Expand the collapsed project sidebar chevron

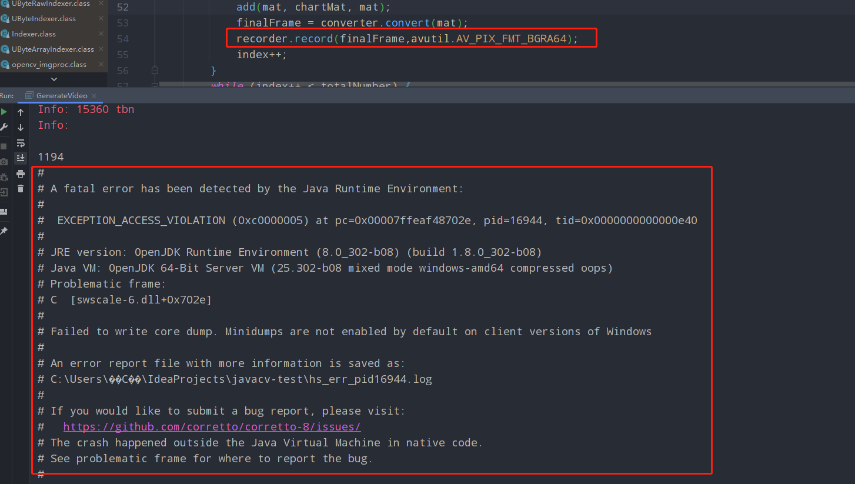[x=54, y=79]
